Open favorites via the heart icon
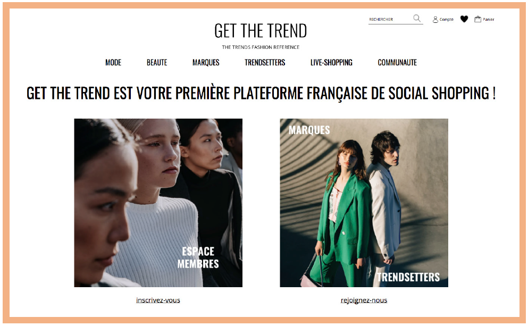528x326 pixels. 464,19
